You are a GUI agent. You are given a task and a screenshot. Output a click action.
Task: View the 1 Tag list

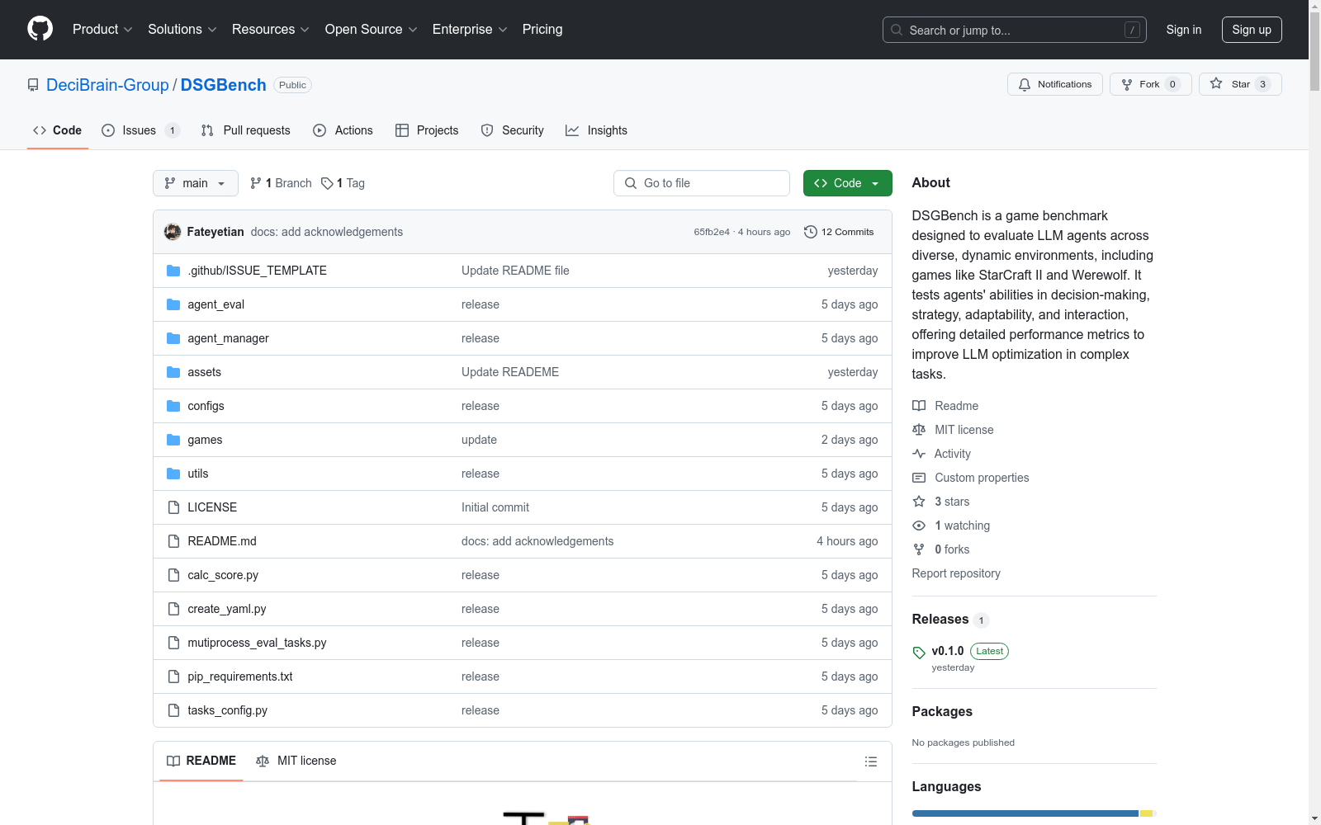pos(343,183)
